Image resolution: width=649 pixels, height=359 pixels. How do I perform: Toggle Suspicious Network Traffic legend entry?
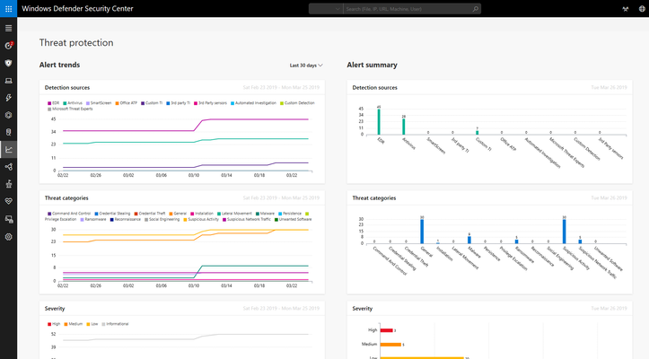247,220
